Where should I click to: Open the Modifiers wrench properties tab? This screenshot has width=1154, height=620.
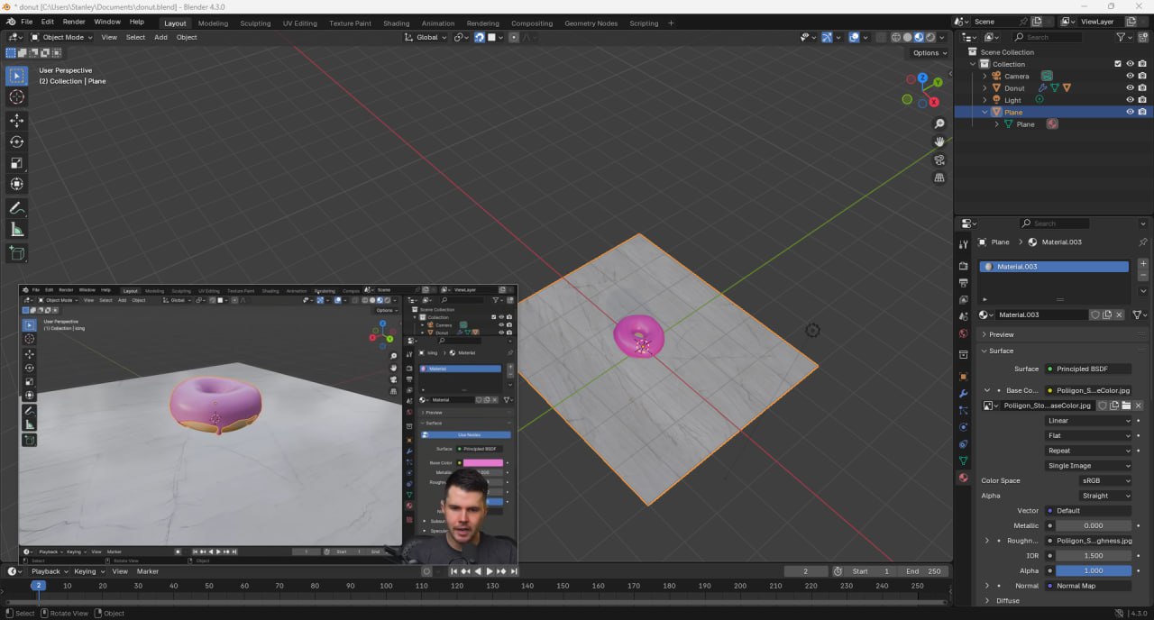click(x=964, y=394)
